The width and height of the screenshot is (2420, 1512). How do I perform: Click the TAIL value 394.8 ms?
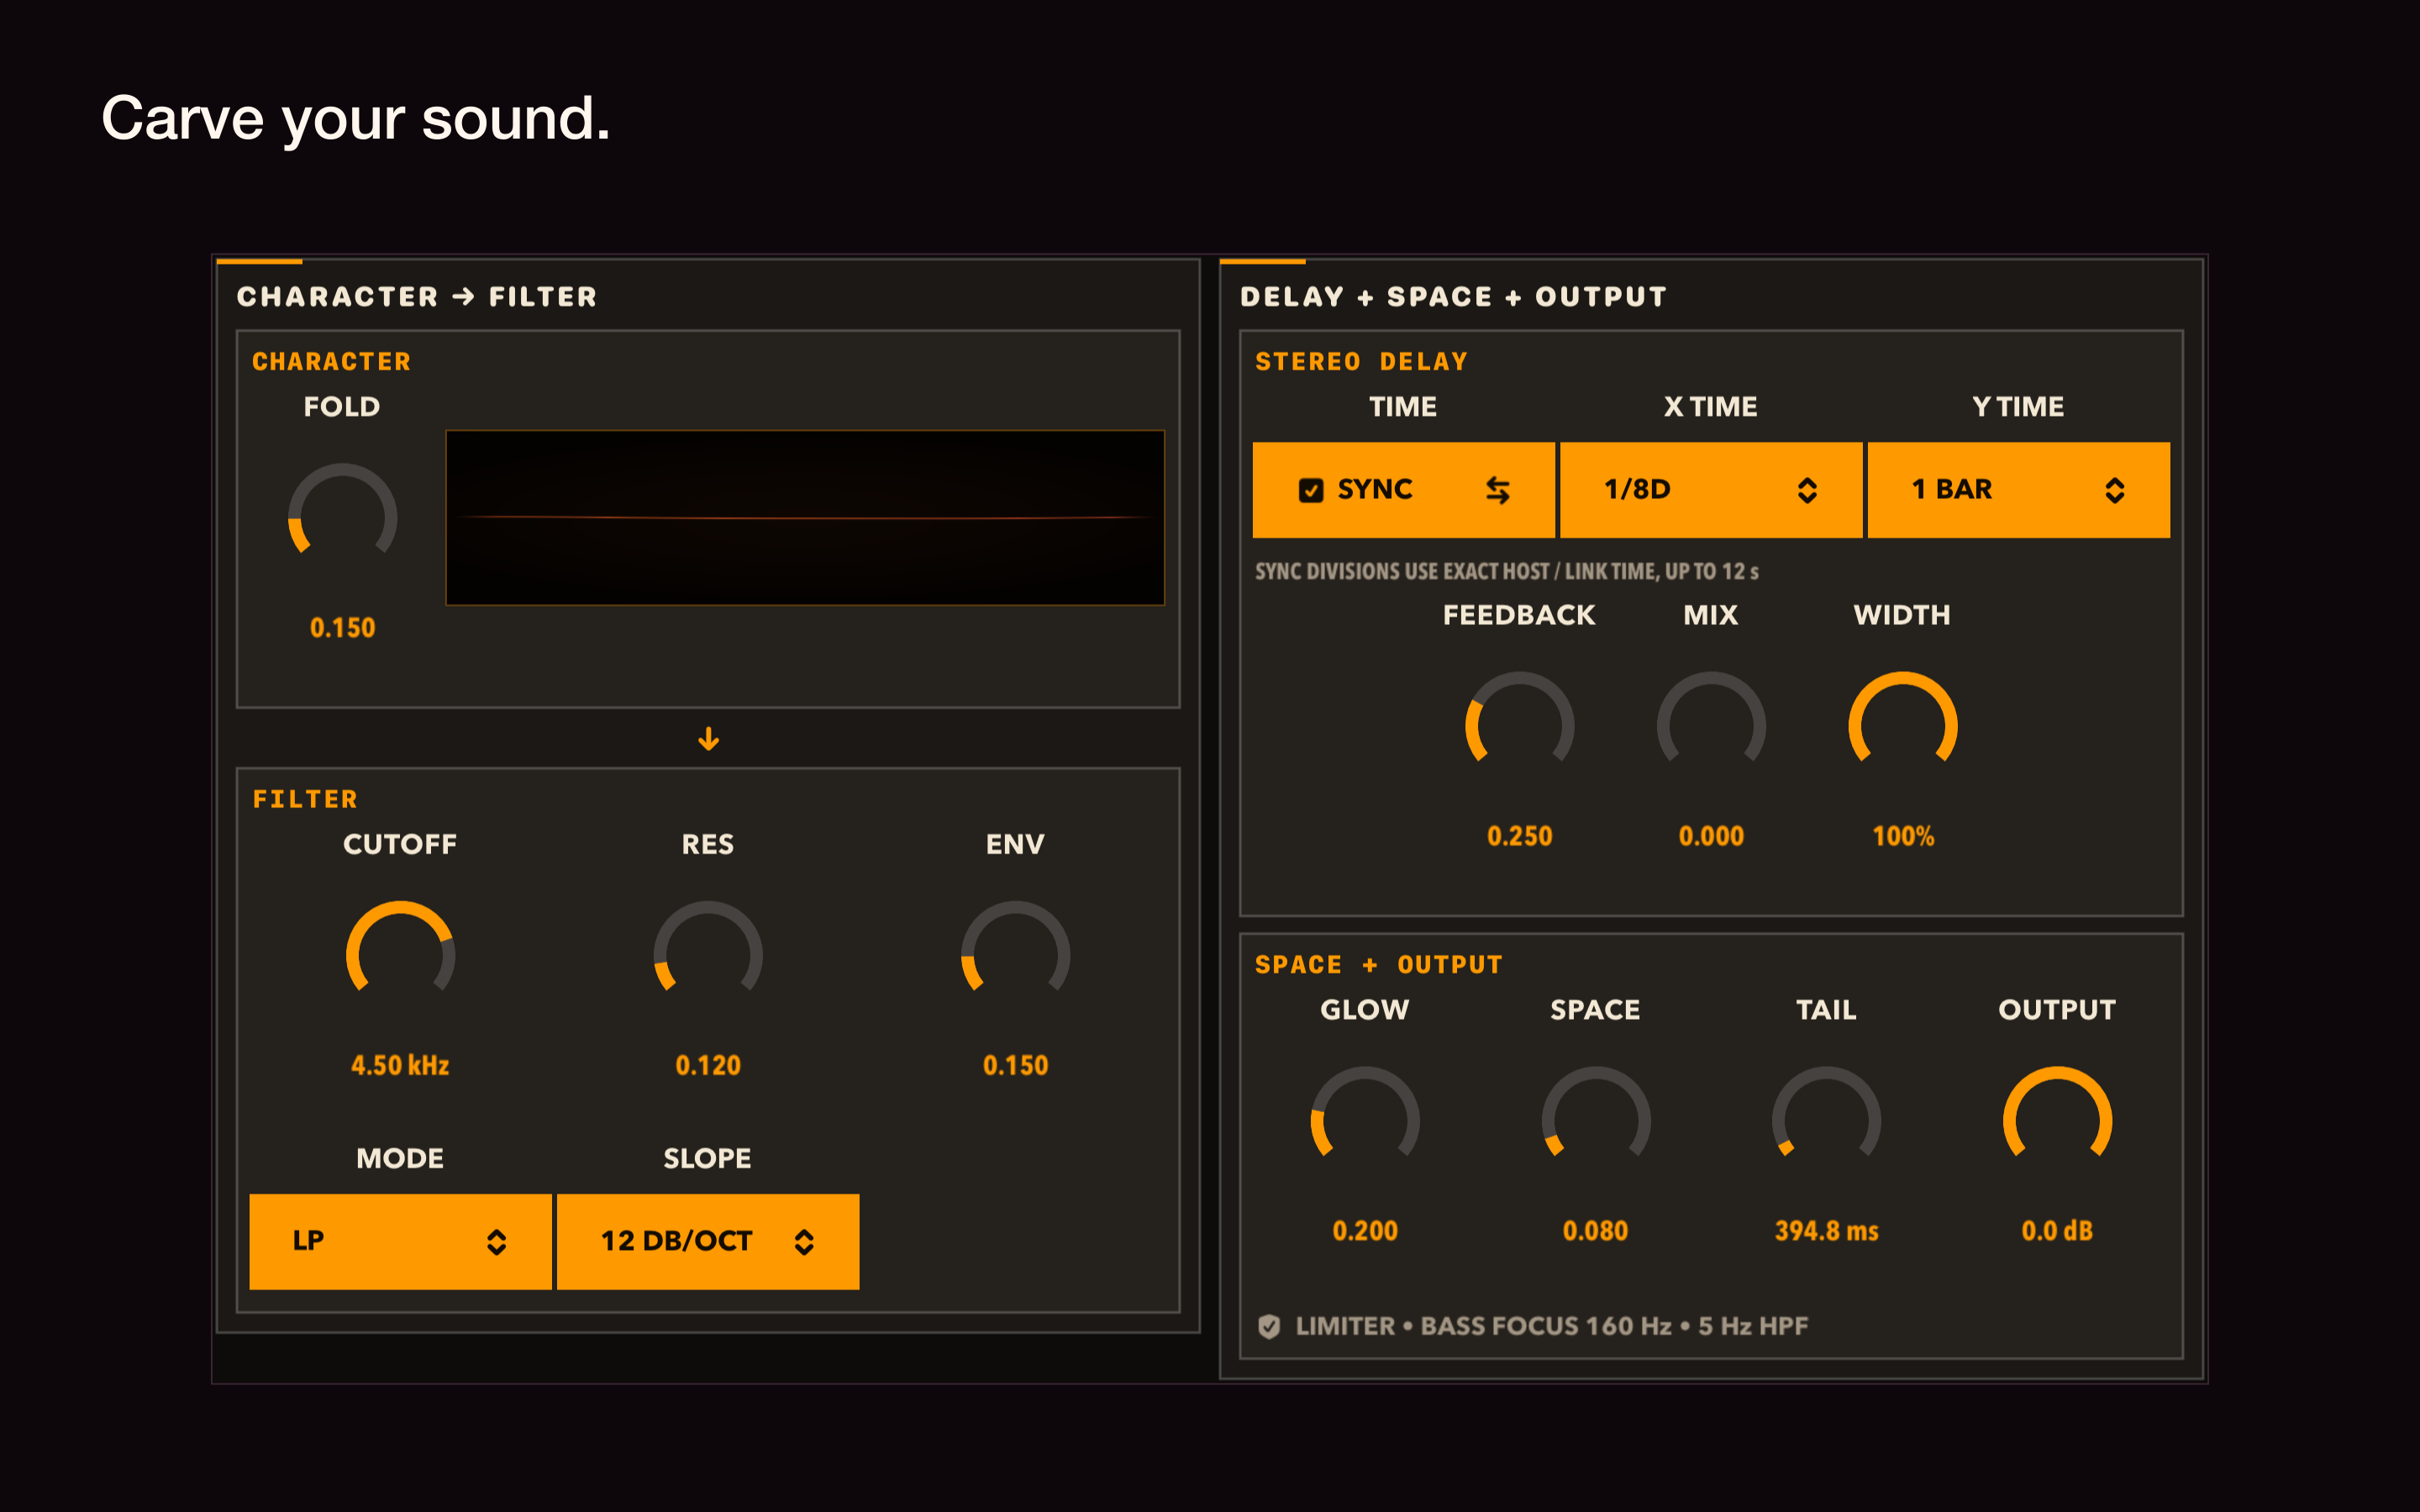pos(1826,1231)
